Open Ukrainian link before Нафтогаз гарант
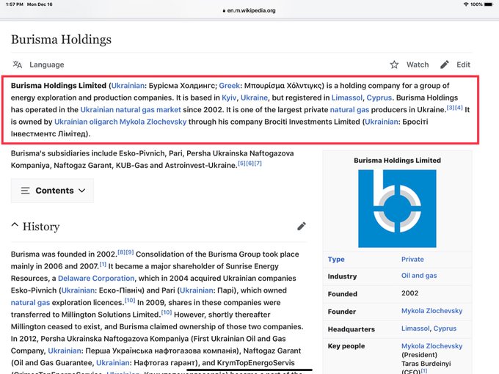 (x=113, y=363)
